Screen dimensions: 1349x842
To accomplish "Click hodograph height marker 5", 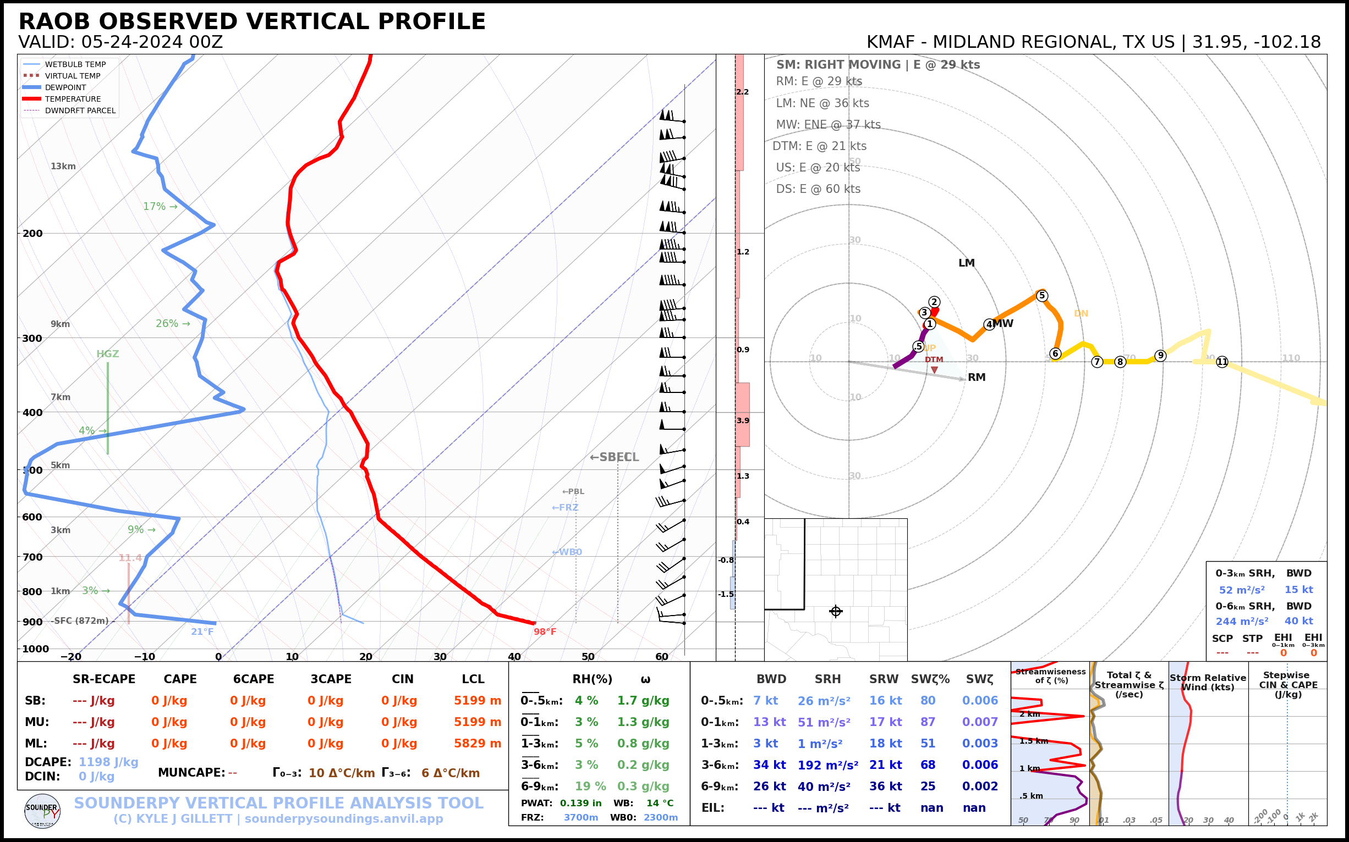I will pyautogui.click(x=1042, y=296).
